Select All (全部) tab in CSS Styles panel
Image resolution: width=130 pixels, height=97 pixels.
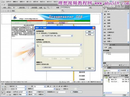[105, 48]
